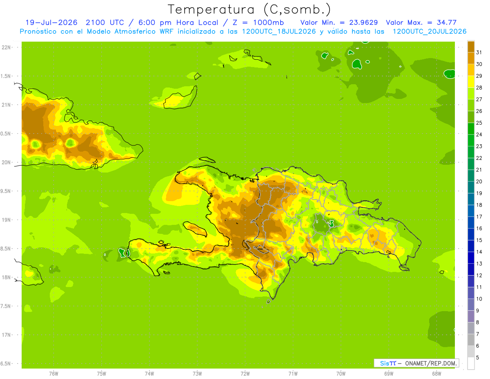Click the purple legend swatch between 9 and 10
490x379 pixels.
(471, 305)
